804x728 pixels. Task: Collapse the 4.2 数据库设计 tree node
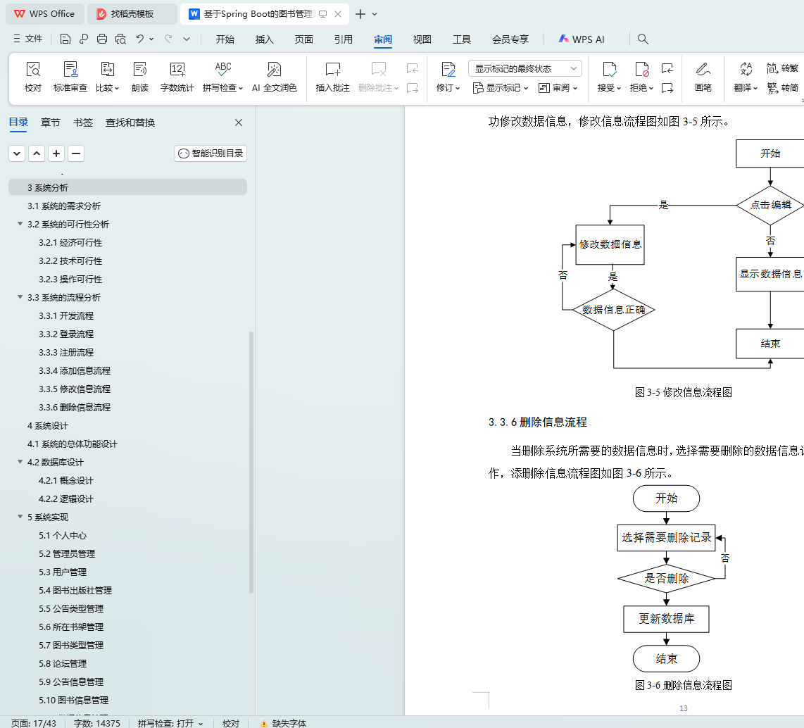click(x=20, y=461)
